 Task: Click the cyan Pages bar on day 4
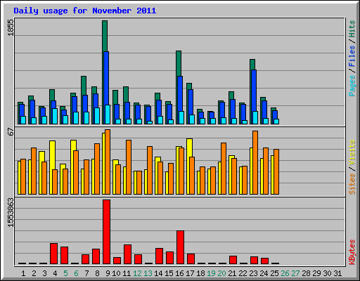(55, 116)
